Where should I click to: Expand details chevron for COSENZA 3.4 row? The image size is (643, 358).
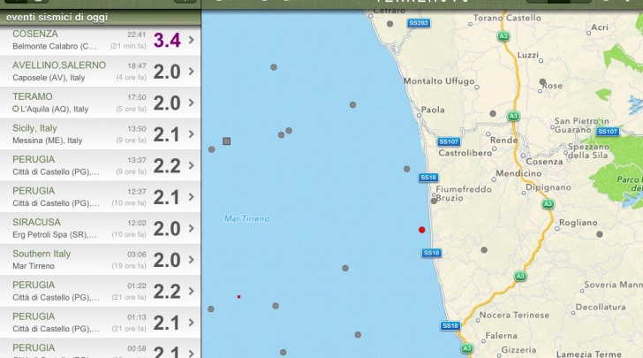[192, 40]
